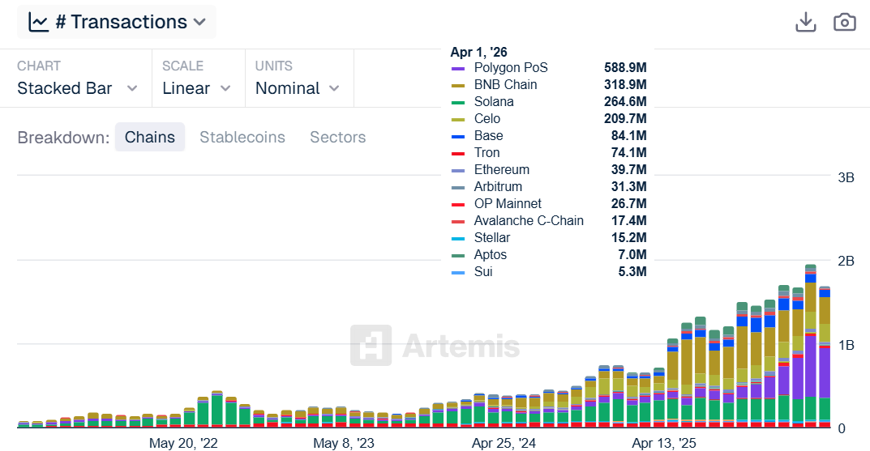The height and width of the screenshot is (451, 870).
Task: Click the Tron label in tooltip
Action: point(486,153)
